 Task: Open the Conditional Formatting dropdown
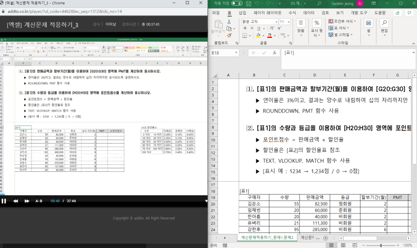click(x=342, y=21)
